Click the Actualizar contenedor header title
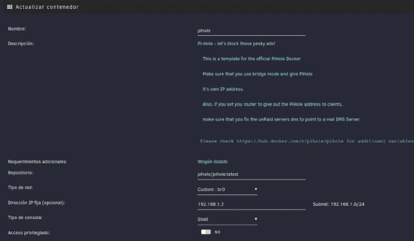 (x=47, y=7)
